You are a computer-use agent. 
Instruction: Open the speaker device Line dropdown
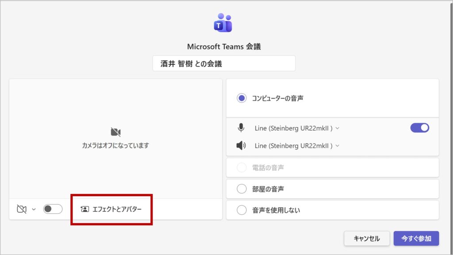click(297, 146)
